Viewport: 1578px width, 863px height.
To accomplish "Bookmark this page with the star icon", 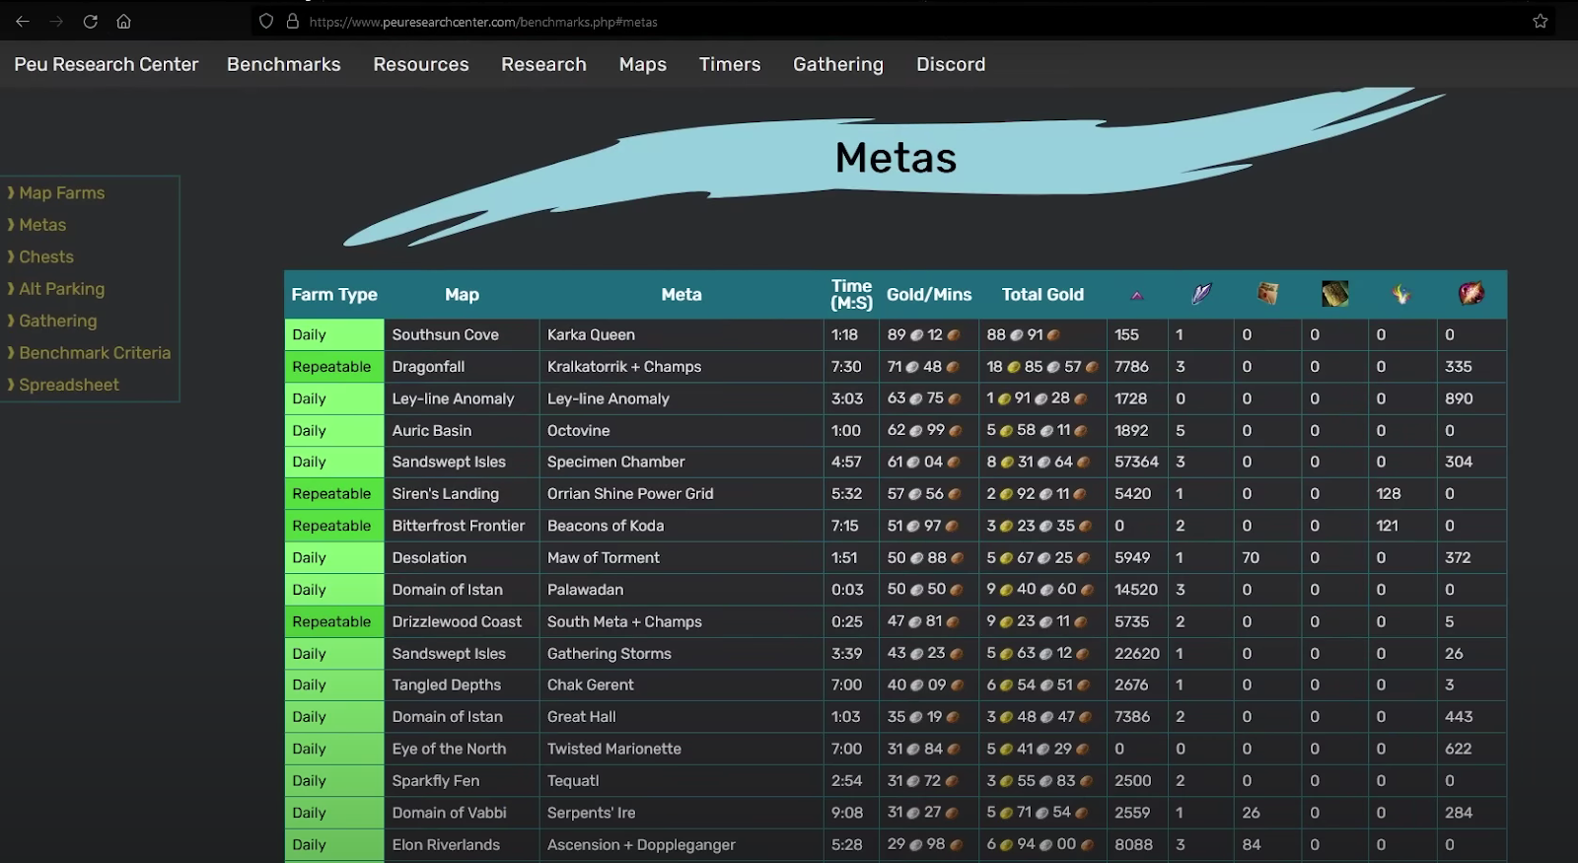I will (x=1540, y=22).
